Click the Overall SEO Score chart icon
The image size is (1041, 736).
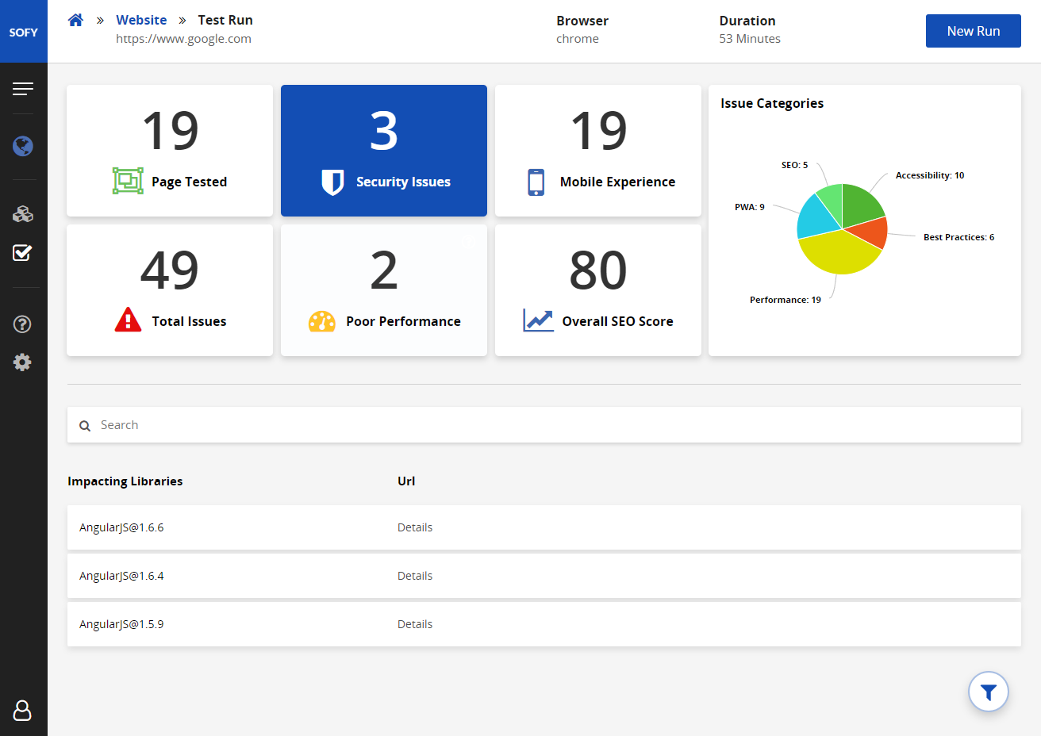(x=538, y=320)
